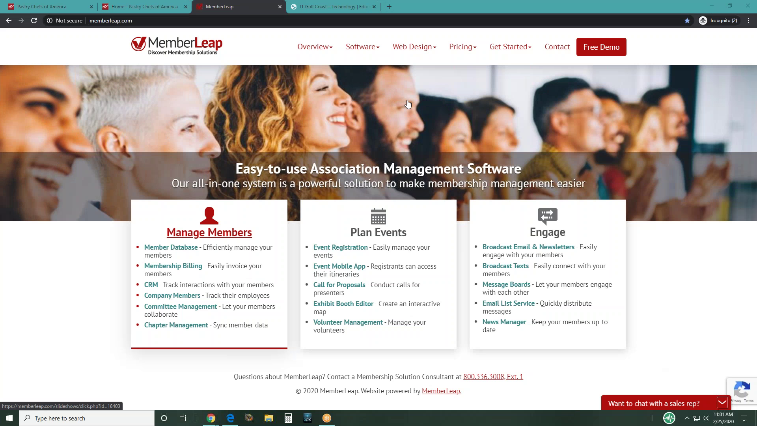Open the Member Database link
This screenshot has width=757, height=426.
coord(171,247)
